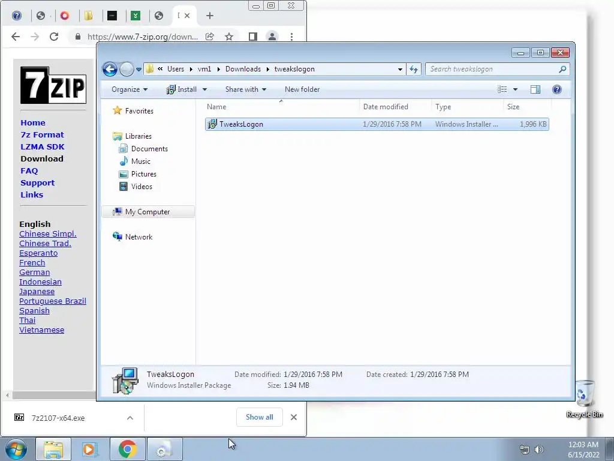
Task: Share this page icon in Chrome
Action: point(209,37)
